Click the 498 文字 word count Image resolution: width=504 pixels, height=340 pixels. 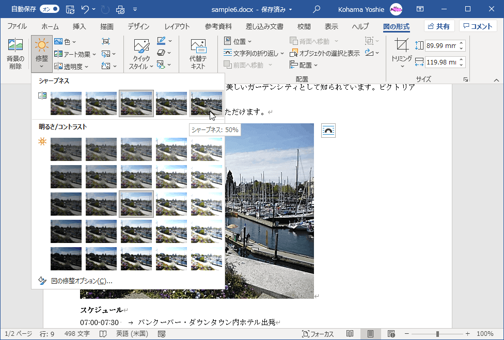(77, 334)
